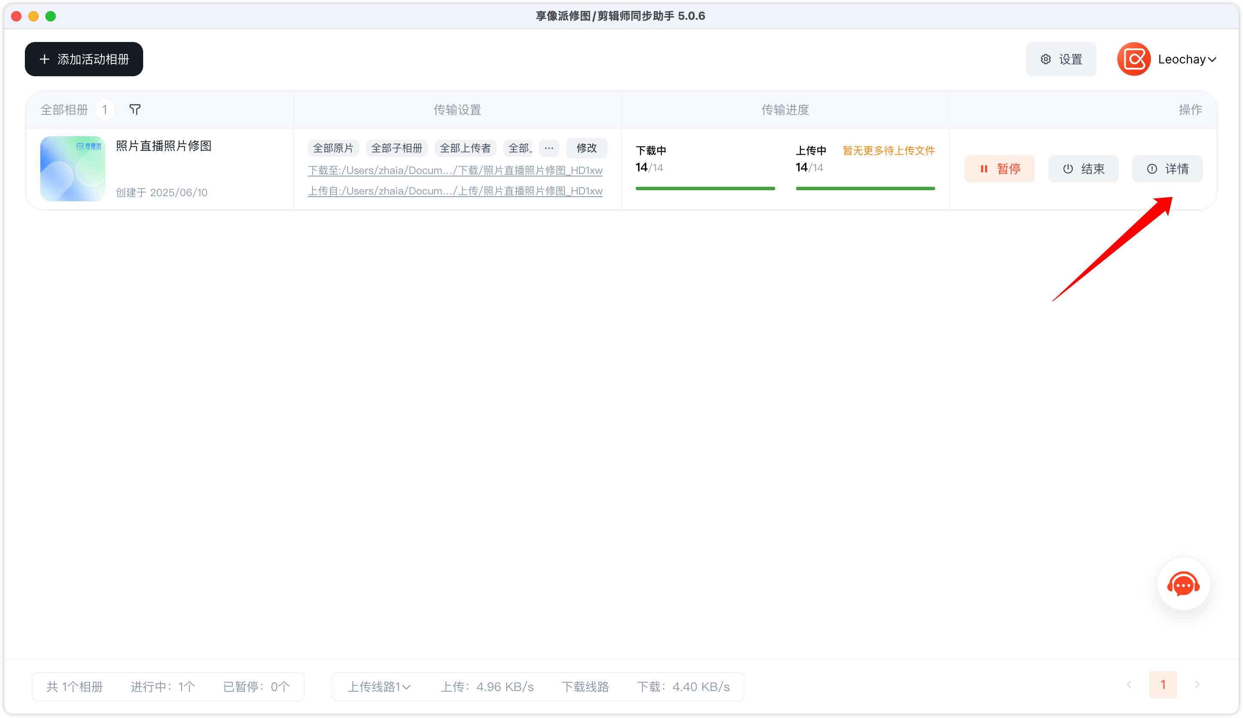1243x718 pixels.
Task: Close the window with red button
Action: 16,16
